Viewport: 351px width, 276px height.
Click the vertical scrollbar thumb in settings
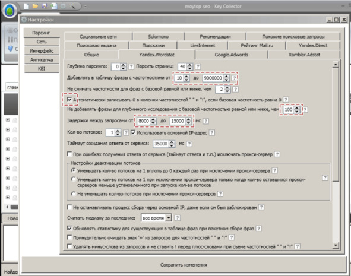[x=336, y=125]
